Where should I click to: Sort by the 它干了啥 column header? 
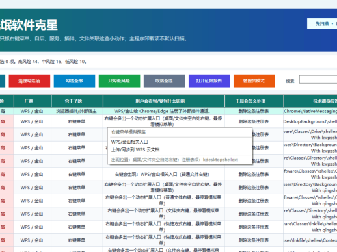coord(77,101)
